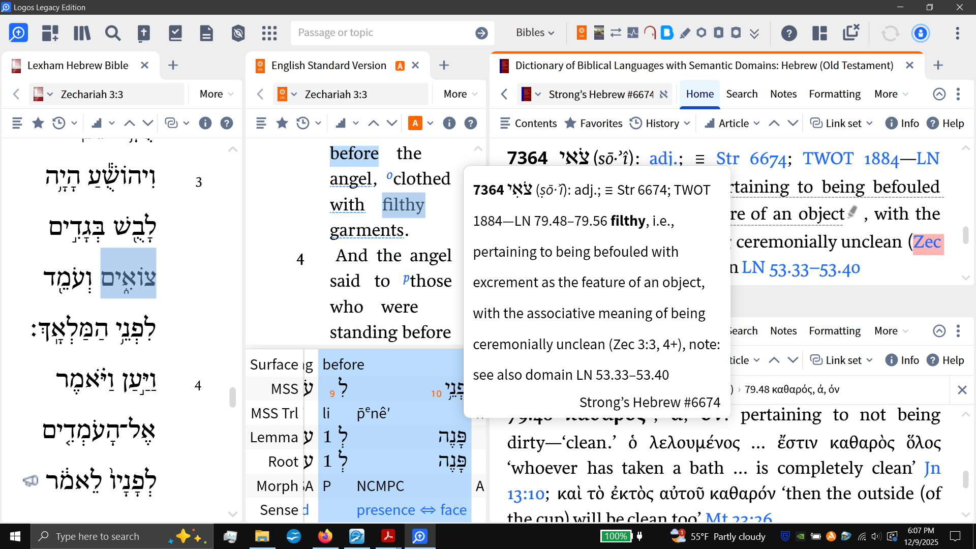Image resolution: width=976 pixels, height=549 pixels.
Task: Toggle the interlinear pane icon in ESV toolbar
Action: point(341,123)
